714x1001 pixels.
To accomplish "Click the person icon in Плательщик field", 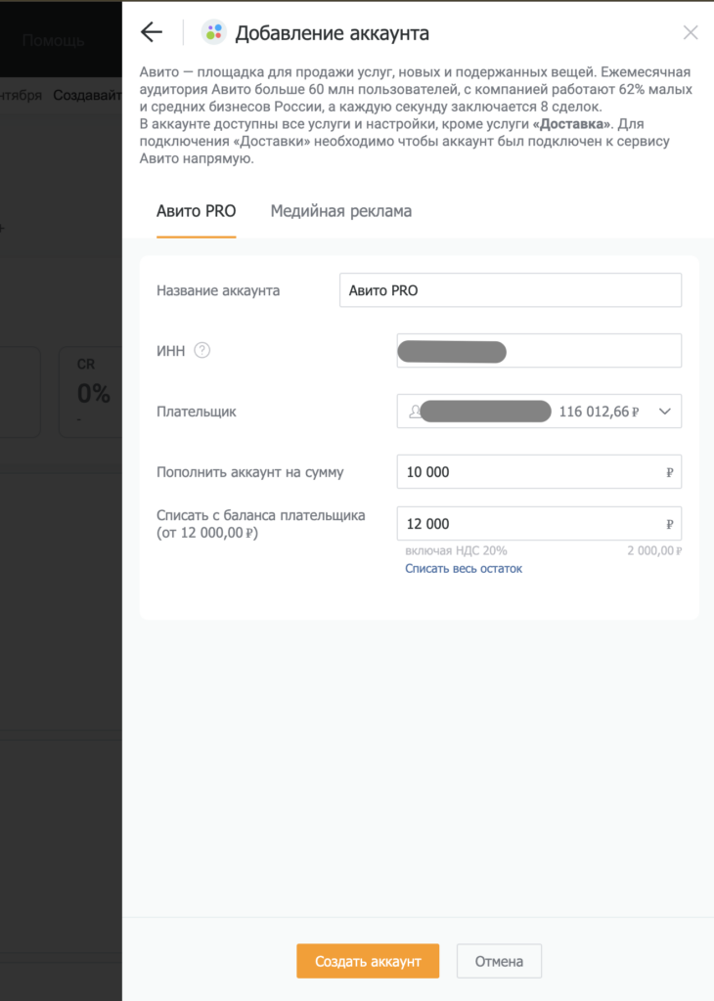I will click(x=415, y=412).
